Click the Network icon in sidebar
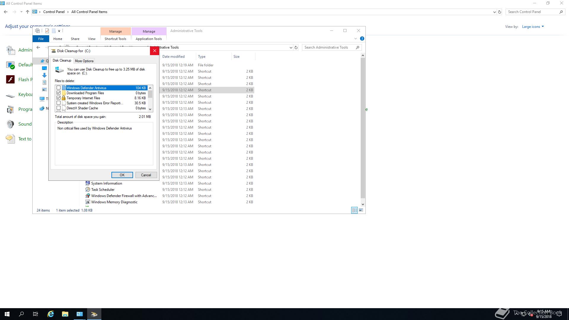This screenshot has height=320, width=569. point(42,108)
